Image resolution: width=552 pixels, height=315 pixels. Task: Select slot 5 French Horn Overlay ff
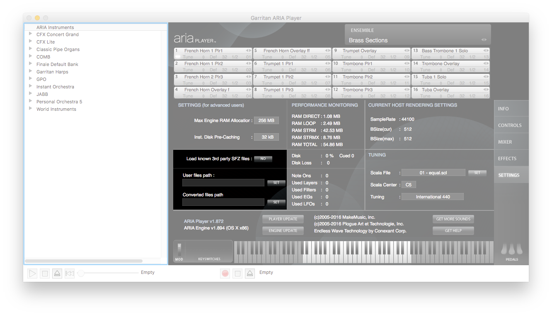[293, 54]
